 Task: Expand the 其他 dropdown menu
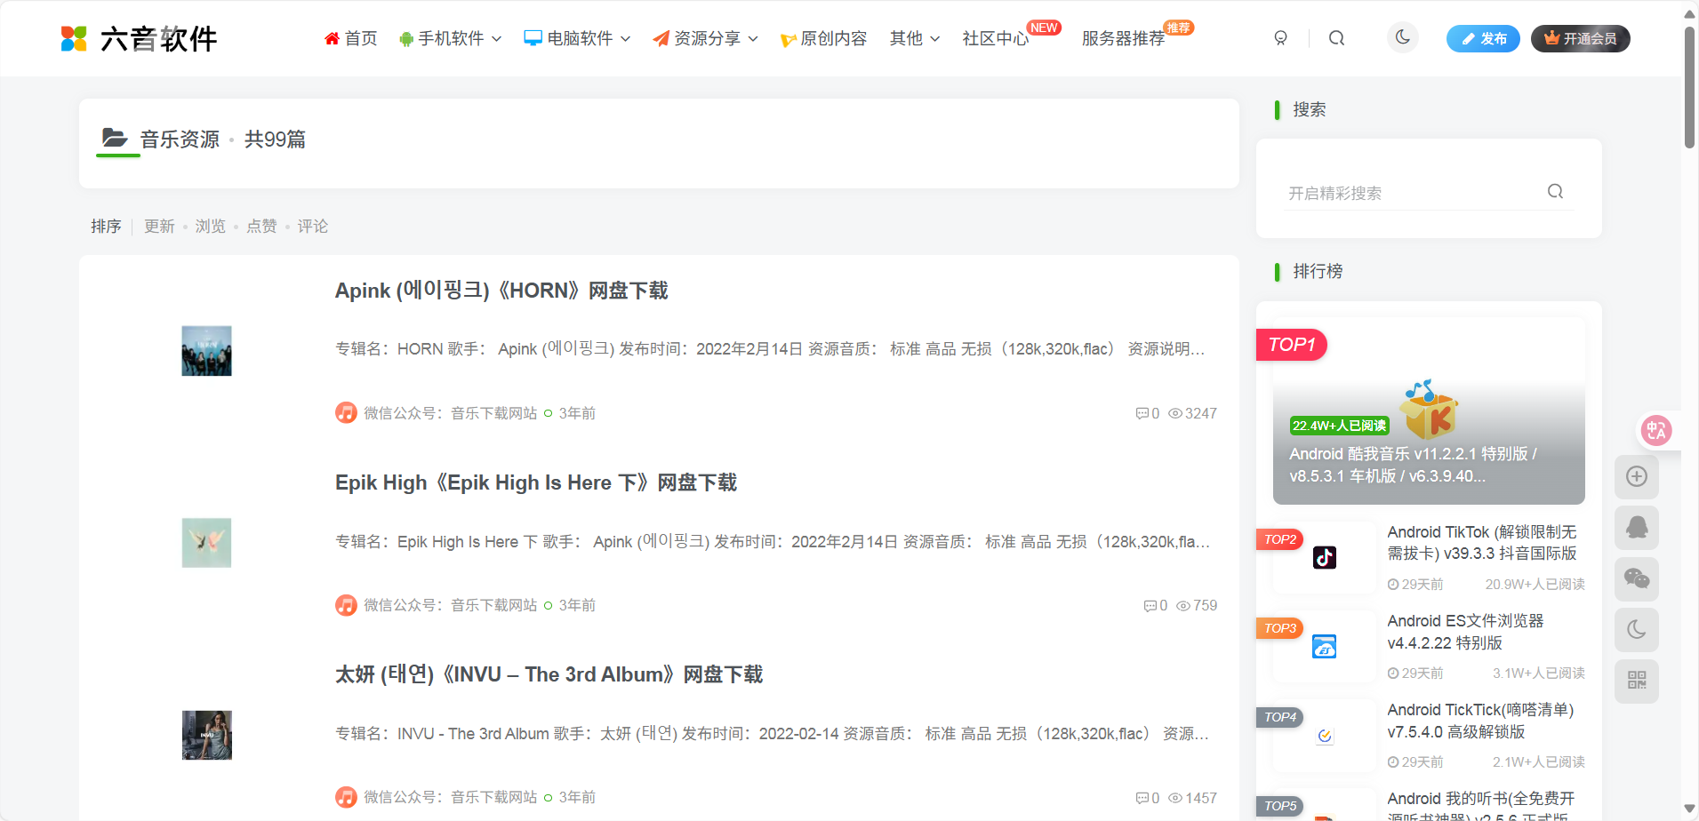[x=915, y=38]
